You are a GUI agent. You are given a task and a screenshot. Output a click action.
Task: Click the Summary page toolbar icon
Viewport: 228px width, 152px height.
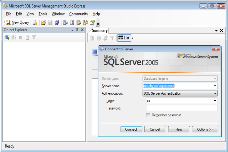click(x=72, y=23)
